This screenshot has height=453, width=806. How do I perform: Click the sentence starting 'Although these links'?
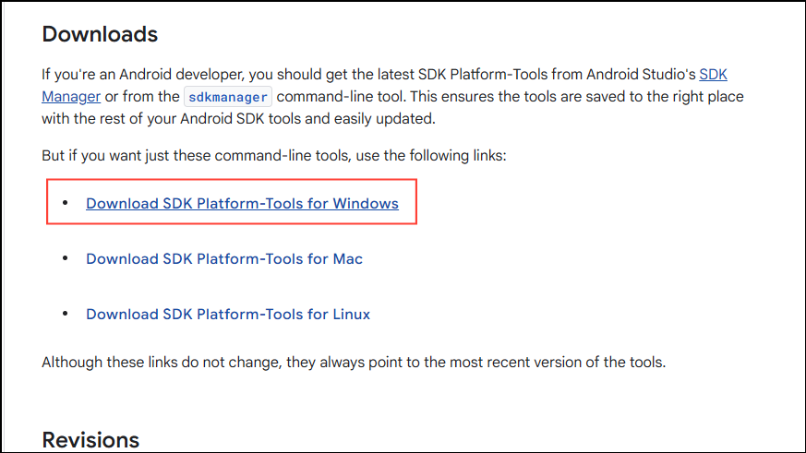353,362
